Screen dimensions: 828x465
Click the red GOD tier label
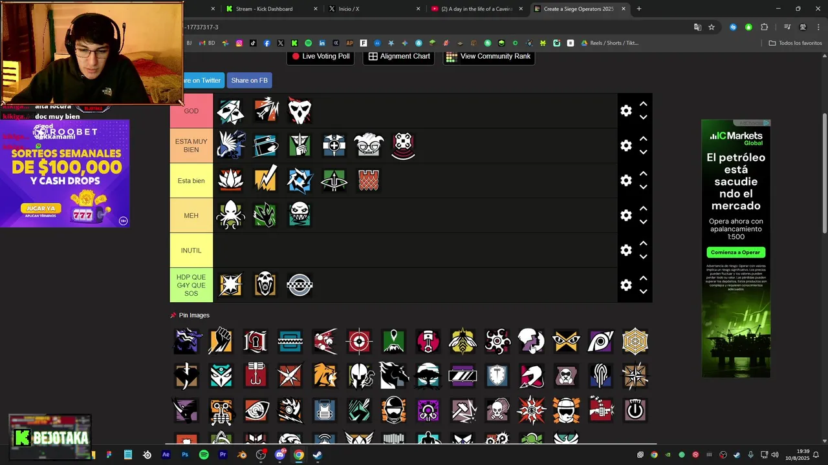(191, 111)
